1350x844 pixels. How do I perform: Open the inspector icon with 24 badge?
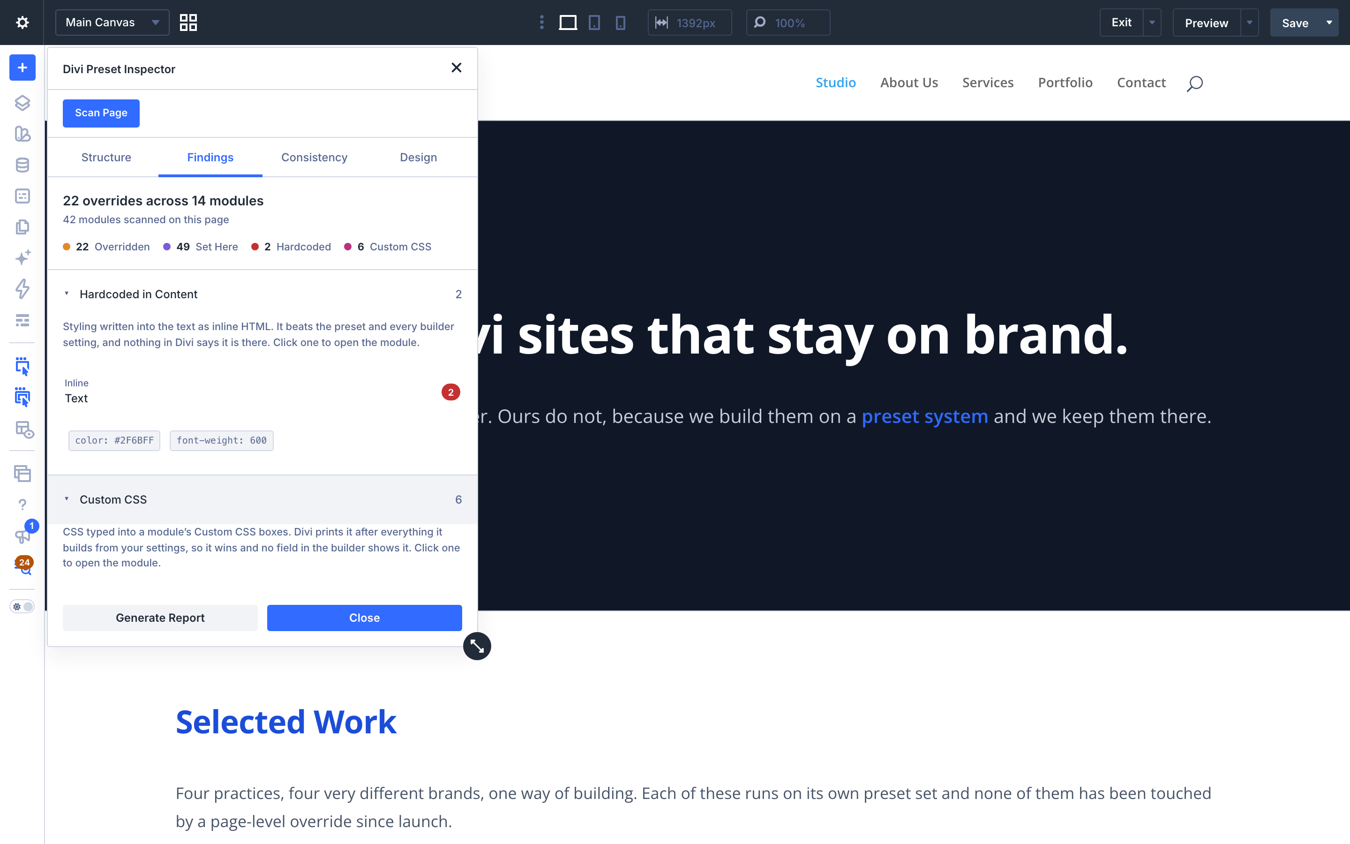pyautogui.click(x=23, y=565)
